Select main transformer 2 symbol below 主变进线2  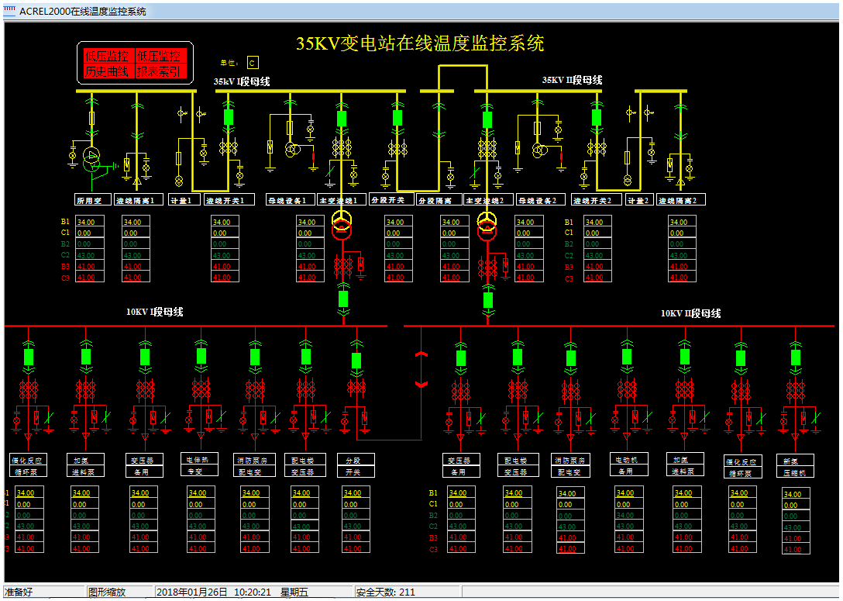[487, 223]
